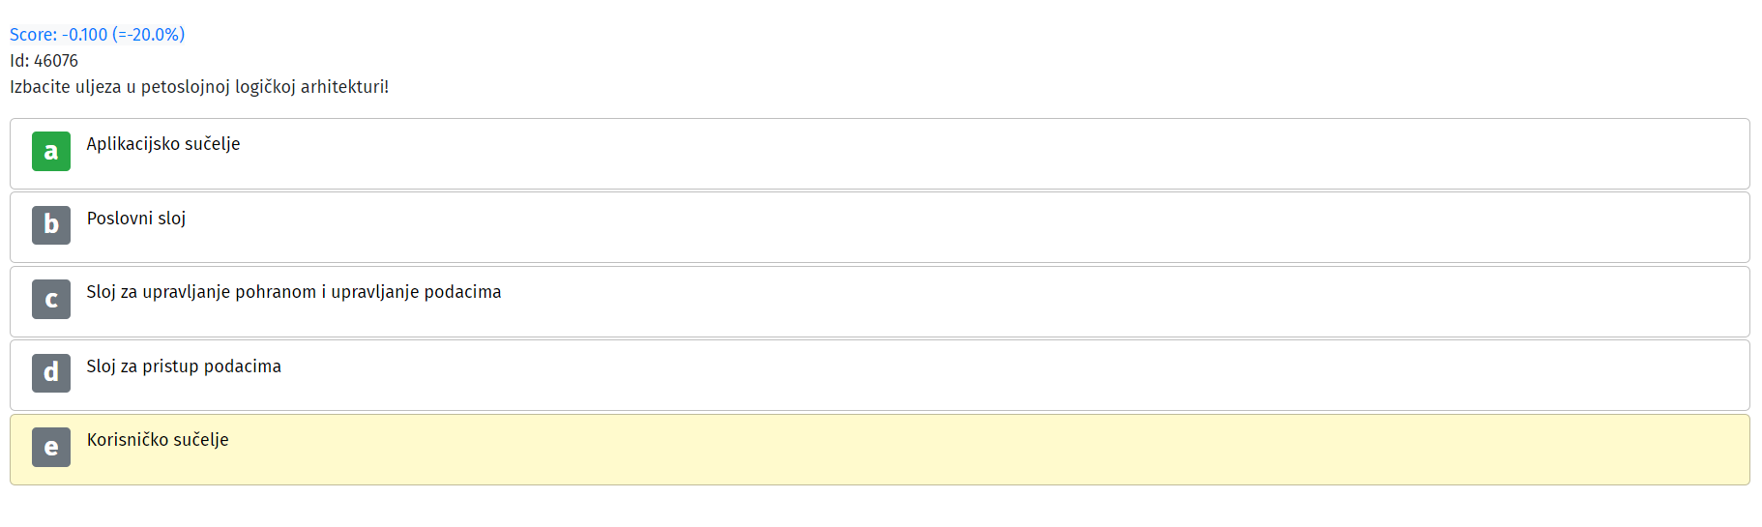Image resolution: width=1762 pixels, height=527 pixels.
Task: Click the 'Id: 46076' label
Action: [44, 61]
